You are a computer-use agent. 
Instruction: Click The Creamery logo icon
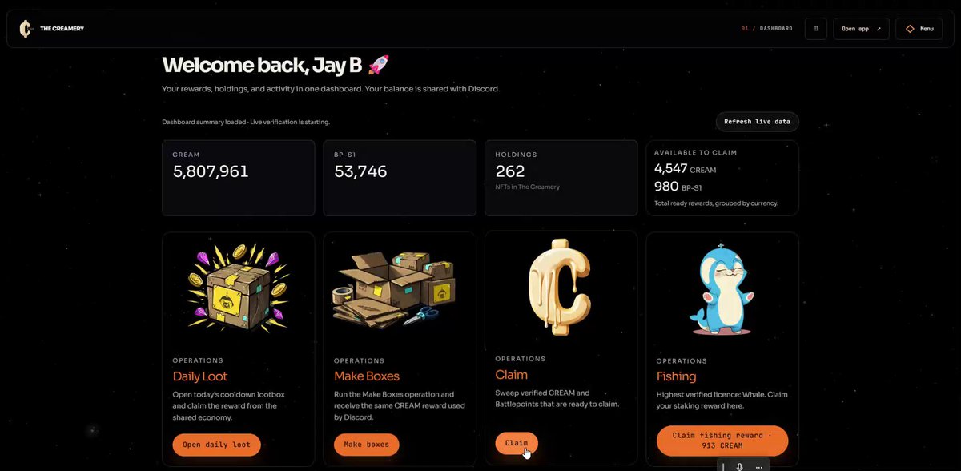click(x=26, y=29)
